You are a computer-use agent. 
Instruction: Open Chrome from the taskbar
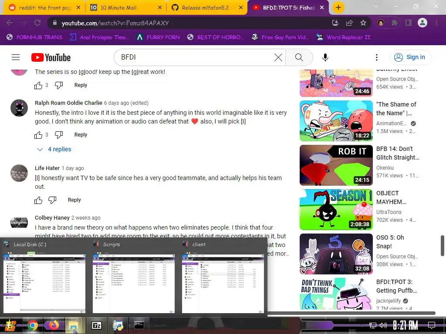33,325
